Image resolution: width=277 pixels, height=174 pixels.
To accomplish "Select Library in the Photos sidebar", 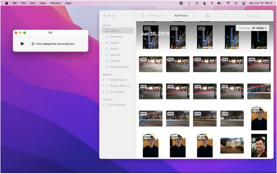I will tap(118, 30).
